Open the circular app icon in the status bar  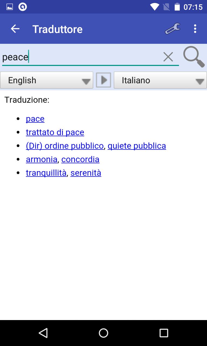23,7
